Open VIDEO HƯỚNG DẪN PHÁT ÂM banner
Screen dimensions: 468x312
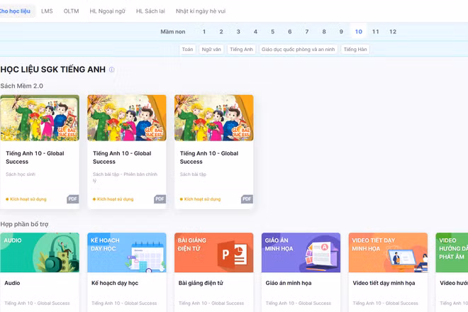click(x=452, y=252)
